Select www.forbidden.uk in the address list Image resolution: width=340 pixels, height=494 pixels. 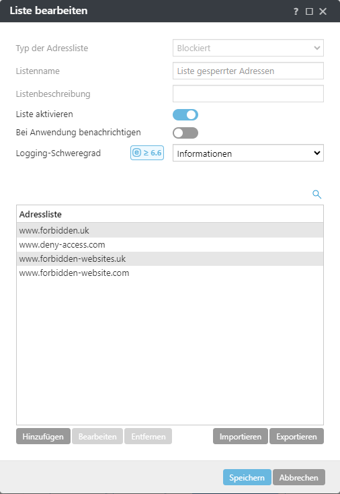(170, 230)
